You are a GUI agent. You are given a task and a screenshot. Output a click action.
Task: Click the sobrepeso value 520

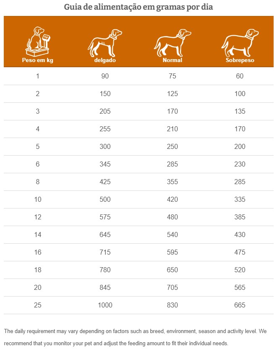(240, 270)
